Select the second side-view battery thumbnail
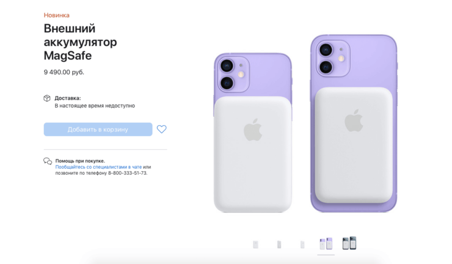The image size is (452, 264). 279,244
